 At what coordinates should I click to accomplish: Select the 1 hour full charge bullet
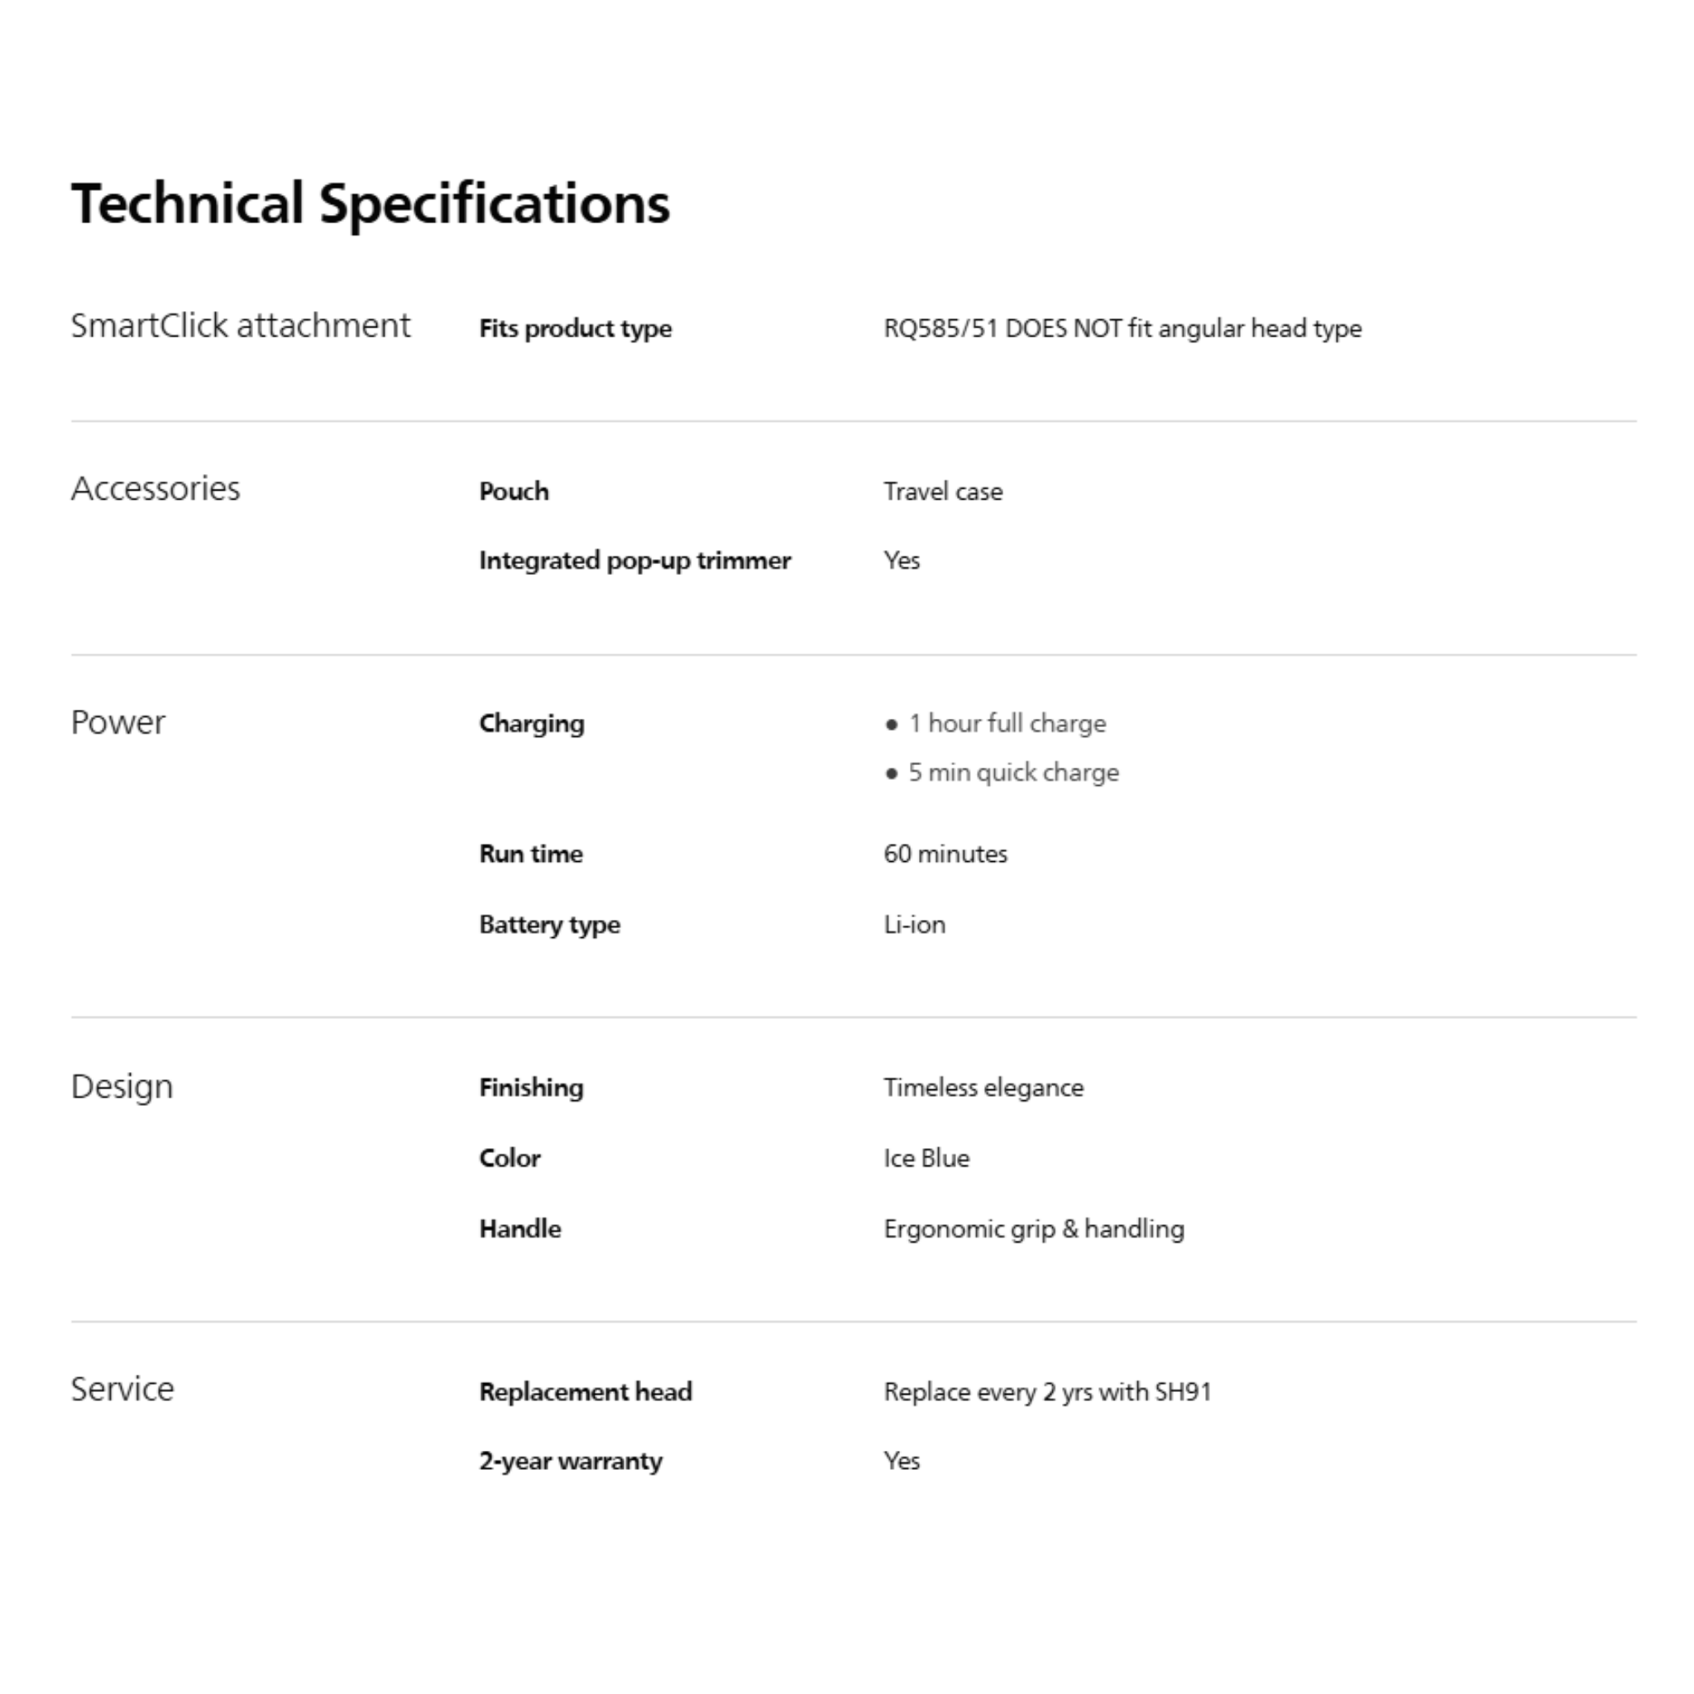(x=1007, y=725)
